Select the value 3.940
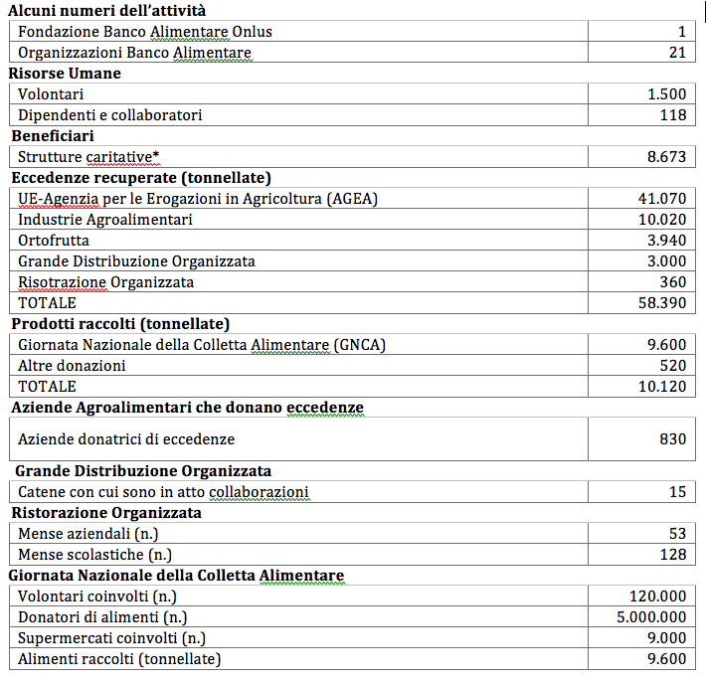 tap(667, 241)
